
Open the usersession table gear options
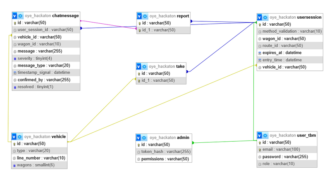pyautogui.click(x=265, y=18)
